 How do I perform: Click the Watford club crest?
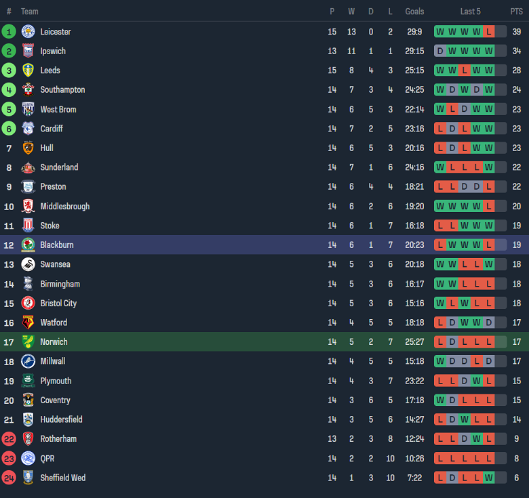pyautogui.click(x=28, y=323)
